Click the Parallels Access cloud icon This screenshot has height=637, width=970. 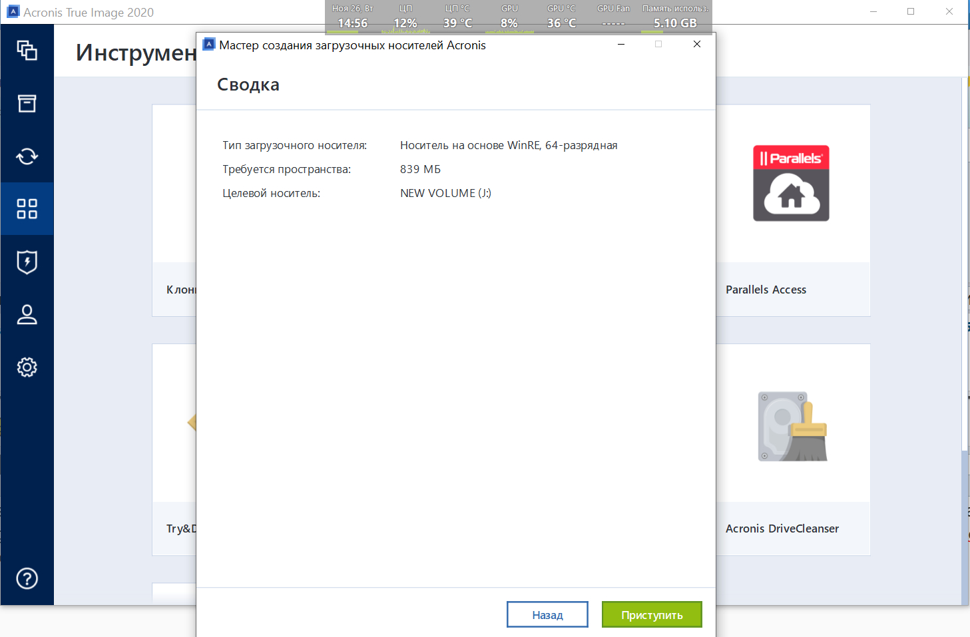pos(791,183)
